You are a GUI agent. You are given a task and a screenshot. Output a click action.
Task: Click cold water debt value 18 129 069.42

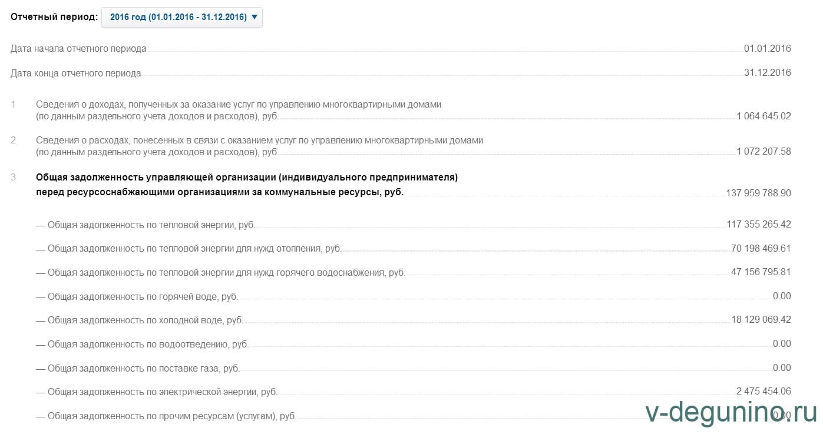coord(761,320)
